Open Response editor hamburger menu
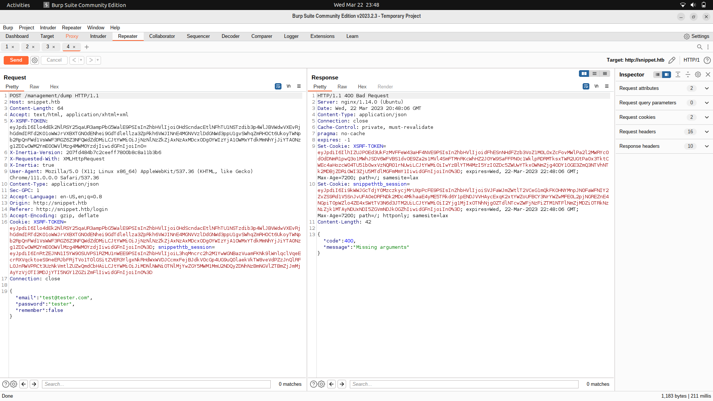 click(607, 86)
